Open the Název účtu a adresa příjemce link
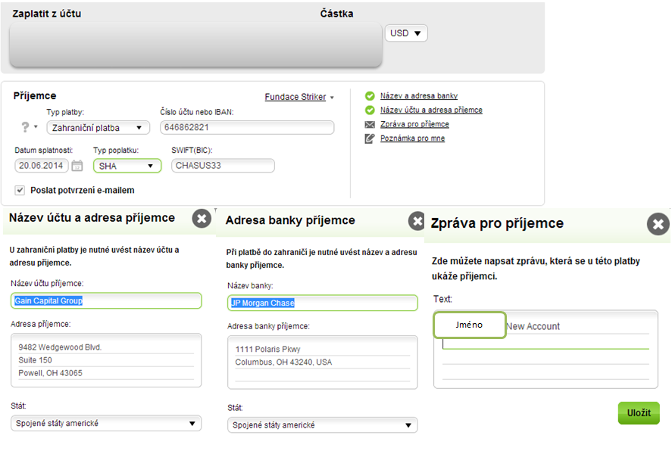 click(x=431, y=110)
